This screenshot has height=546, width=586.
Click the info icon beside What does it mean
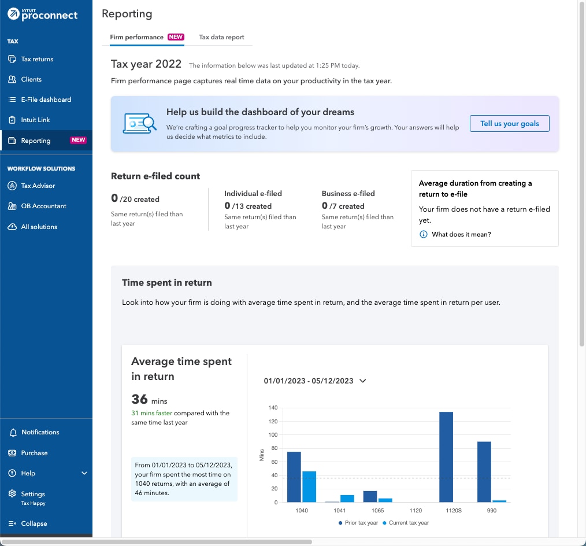(424, 234)
